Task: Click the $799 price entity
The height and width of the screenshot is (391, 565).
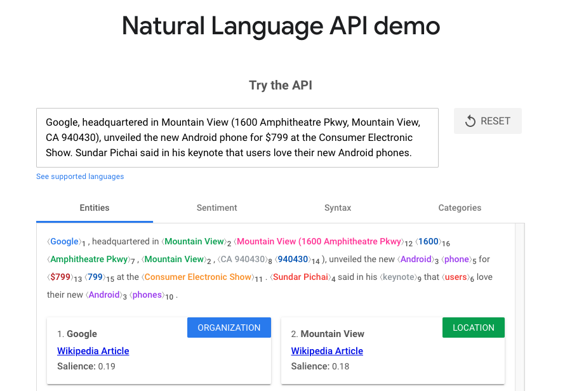Action: click(60, 277)
